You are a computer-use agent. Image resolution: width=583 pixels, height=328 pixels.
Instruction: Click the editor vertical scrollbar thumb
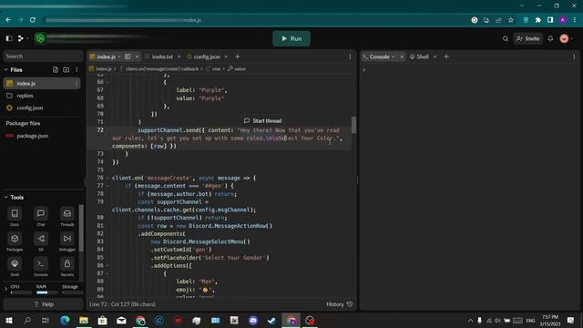tap(353, 125)
